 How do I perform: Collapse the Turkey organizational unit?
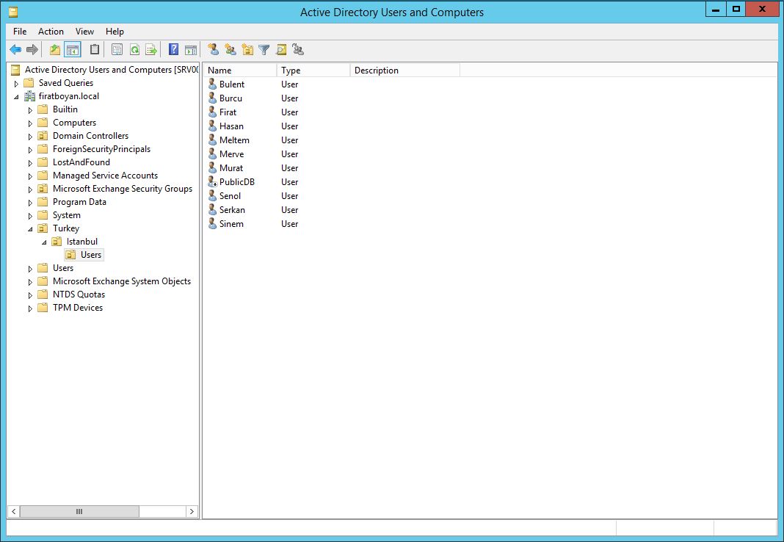pos(31,229)
